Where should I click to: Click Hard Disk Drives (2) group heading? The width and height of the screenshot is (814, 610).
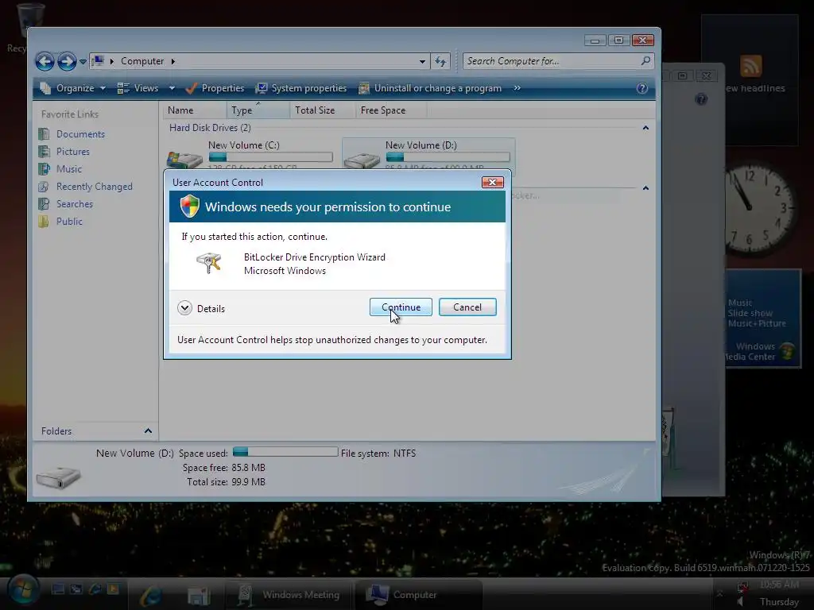tap(210, 128)
